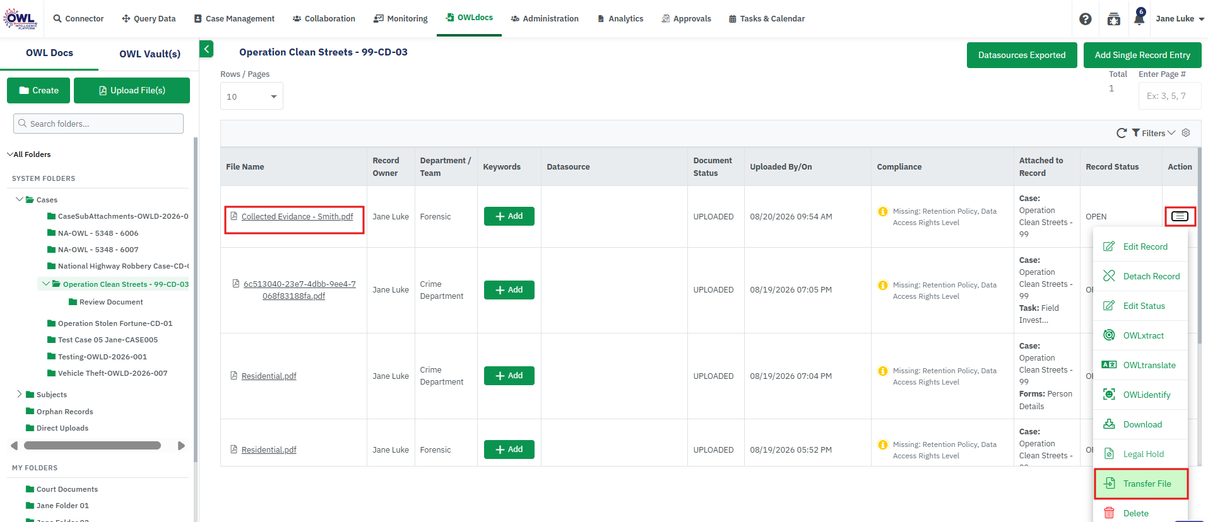Open the Query Data menu
This screenshot has height=522, width=1208.
[148, 19]
